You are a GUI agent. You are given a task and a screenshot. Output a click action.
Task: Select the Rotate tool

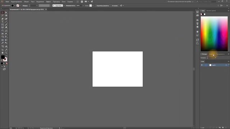click(3, 31)
